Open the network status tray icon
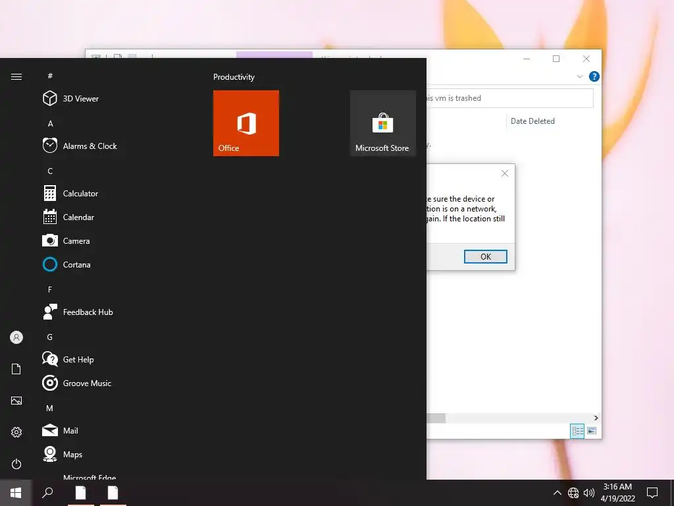This screenshot has width=674, height=506. (573, 493)
